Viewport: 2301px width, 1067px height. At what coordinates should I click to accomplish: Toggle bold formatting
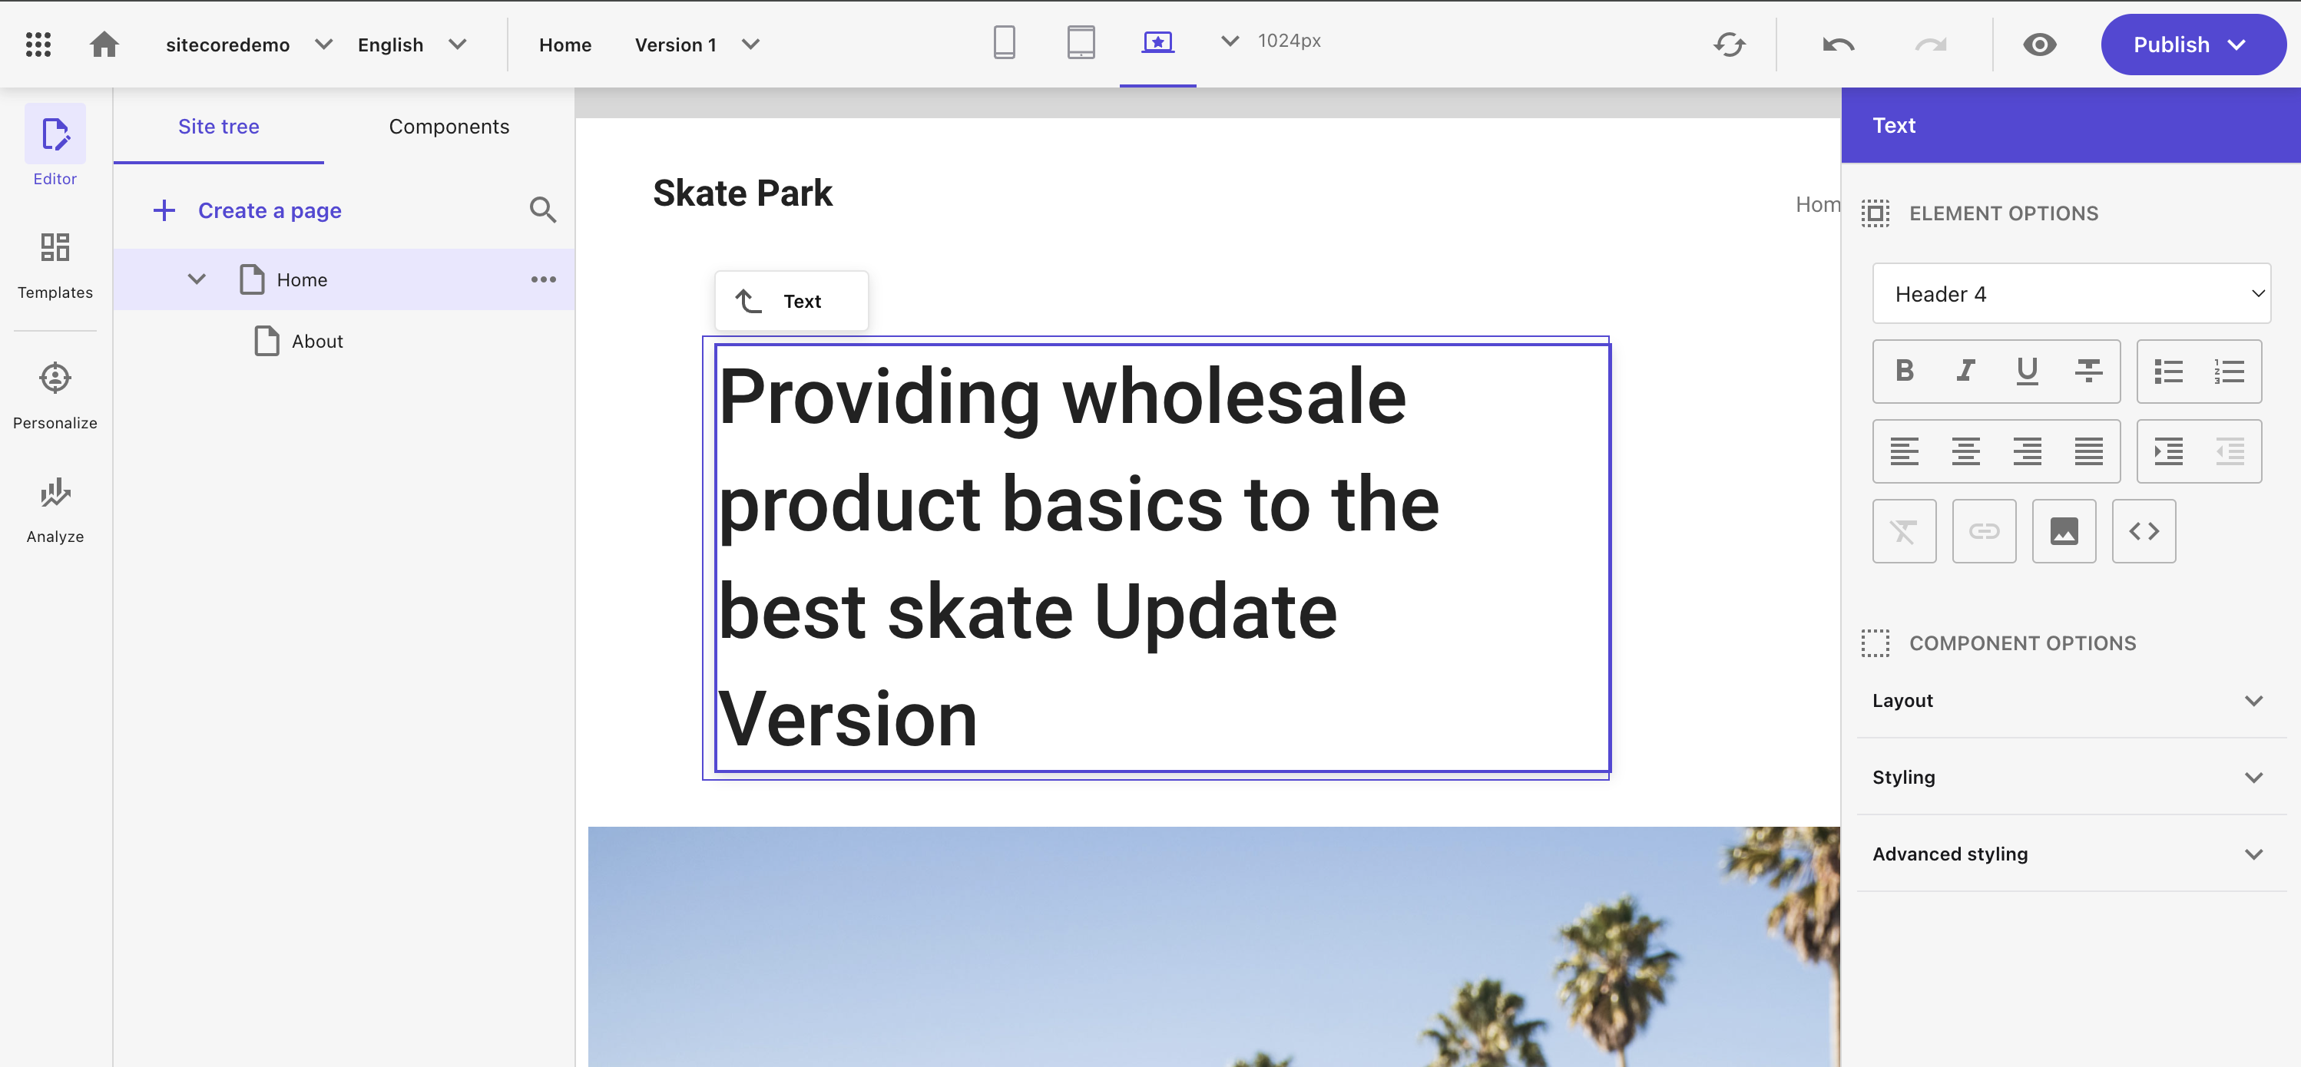pyautogui.click(x=1905, y=371)
